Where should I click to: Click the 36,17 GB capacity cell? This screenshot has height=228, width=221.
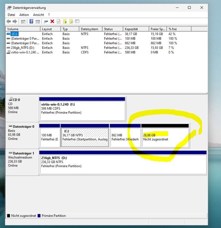tap(131, 34)
